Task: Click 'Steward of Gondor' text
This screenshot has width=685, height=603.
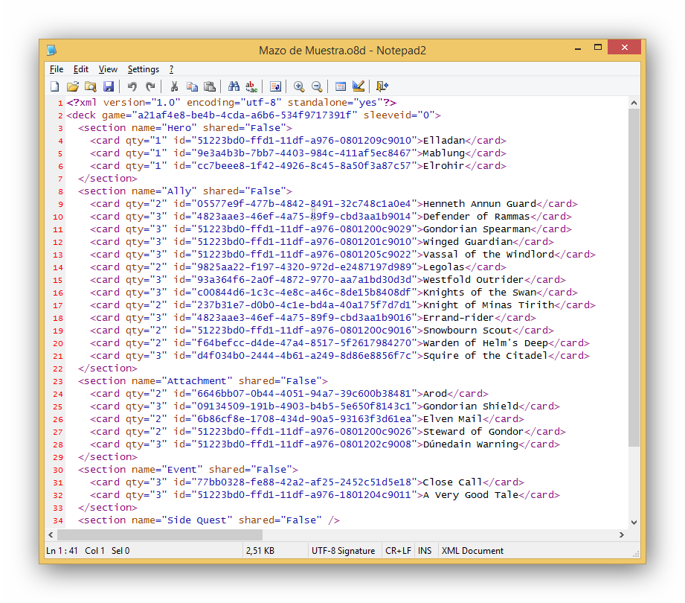Action: 474,432
